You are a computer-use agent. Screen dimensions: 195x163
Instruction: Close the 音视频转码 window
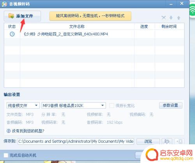[182, 4]
